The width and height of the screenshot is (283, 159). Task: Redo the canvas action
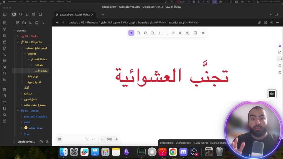pyautogui.click(x=93, y=139)
